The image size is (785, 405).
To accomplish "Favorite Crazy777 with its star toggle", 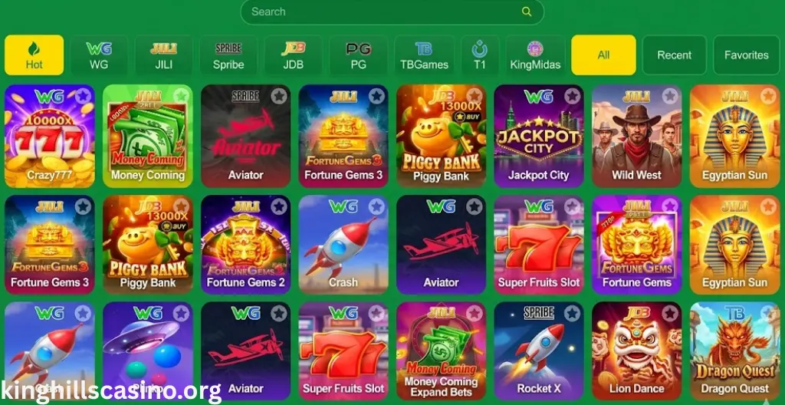I will tap(83, 96).
